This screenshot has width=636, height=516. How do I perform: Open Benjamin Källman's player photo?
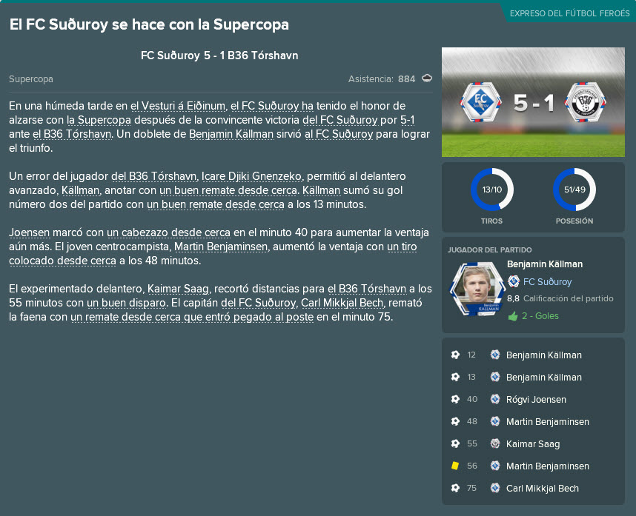click(x=477, y=289)
